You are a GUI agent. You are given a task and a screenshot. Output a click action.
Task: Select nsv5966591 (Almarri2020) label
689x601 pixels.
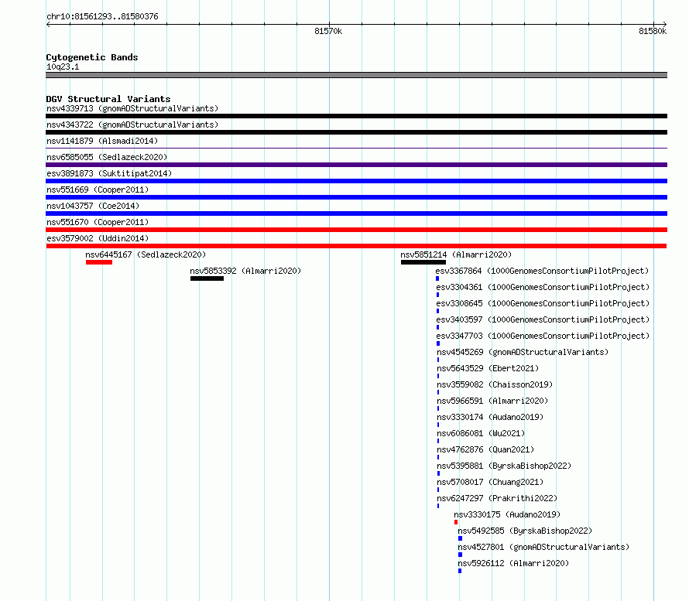[x=492, y=401]
